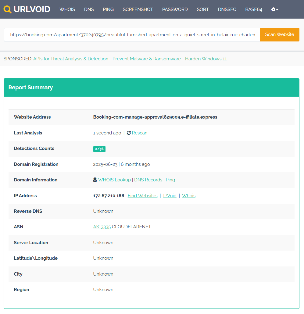Click the Rescan link
This screenshot has width=304, height=314.
tap(139, 133)
